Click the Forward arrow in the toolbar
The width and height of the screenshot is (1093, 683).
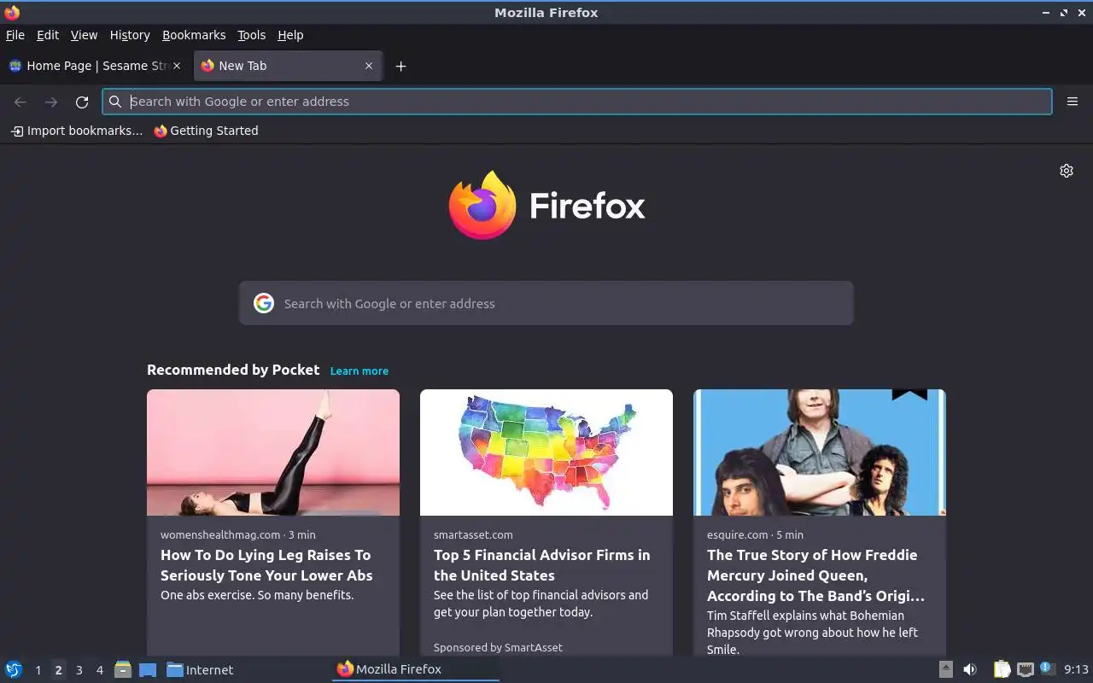point(51,102)
